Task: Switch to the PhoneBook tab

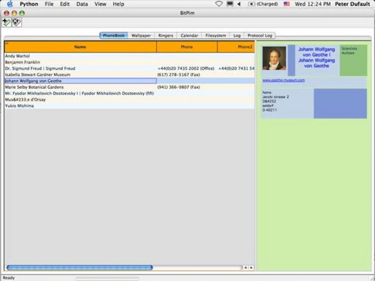Action: (114, 35)
